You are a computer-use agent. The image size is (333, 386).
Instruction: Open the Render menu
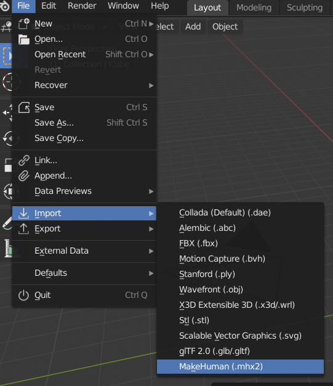coord(82,6)
